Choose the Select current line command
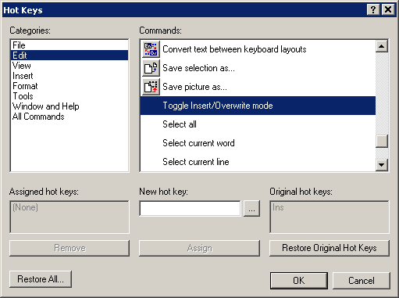This screenshot has height=298, width=399. point(258,162)
